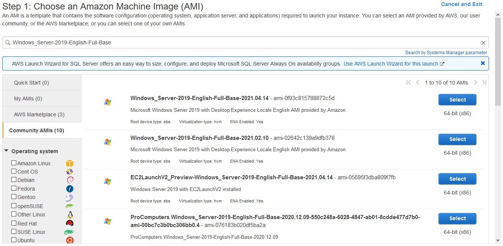The image size is (503, 246).
Task: Click Windows logo for EC2LaunchV2_Preview AMI
Action: point(108,182)
